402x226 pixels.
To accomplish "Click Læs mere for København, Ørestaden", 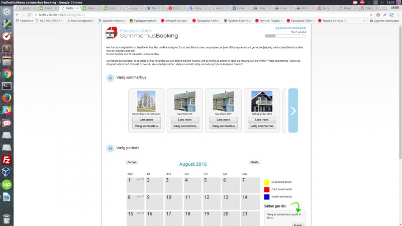I will 146,120.
